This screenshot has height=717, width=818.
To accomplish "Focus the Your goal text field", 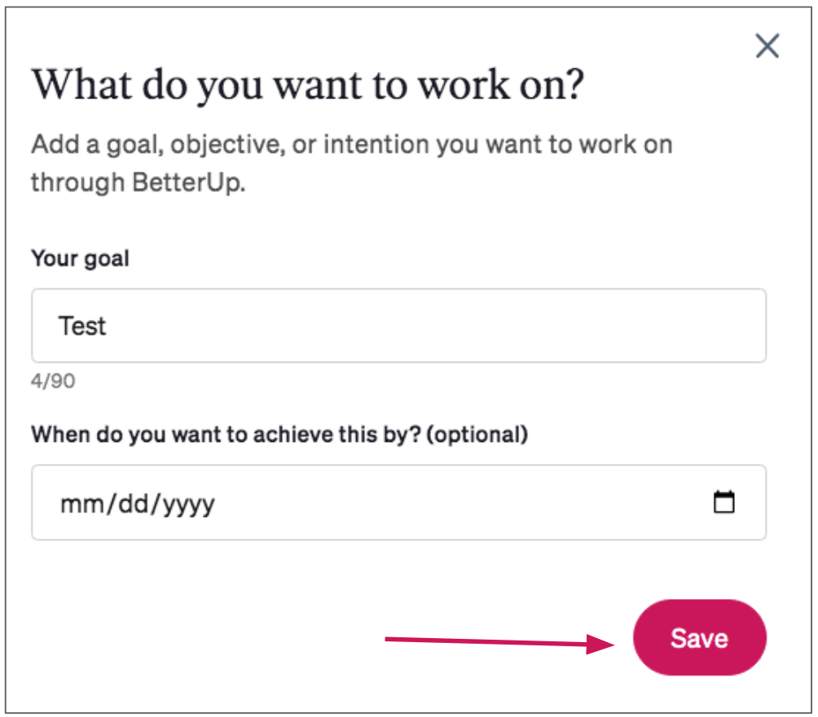I will point(398,326).
